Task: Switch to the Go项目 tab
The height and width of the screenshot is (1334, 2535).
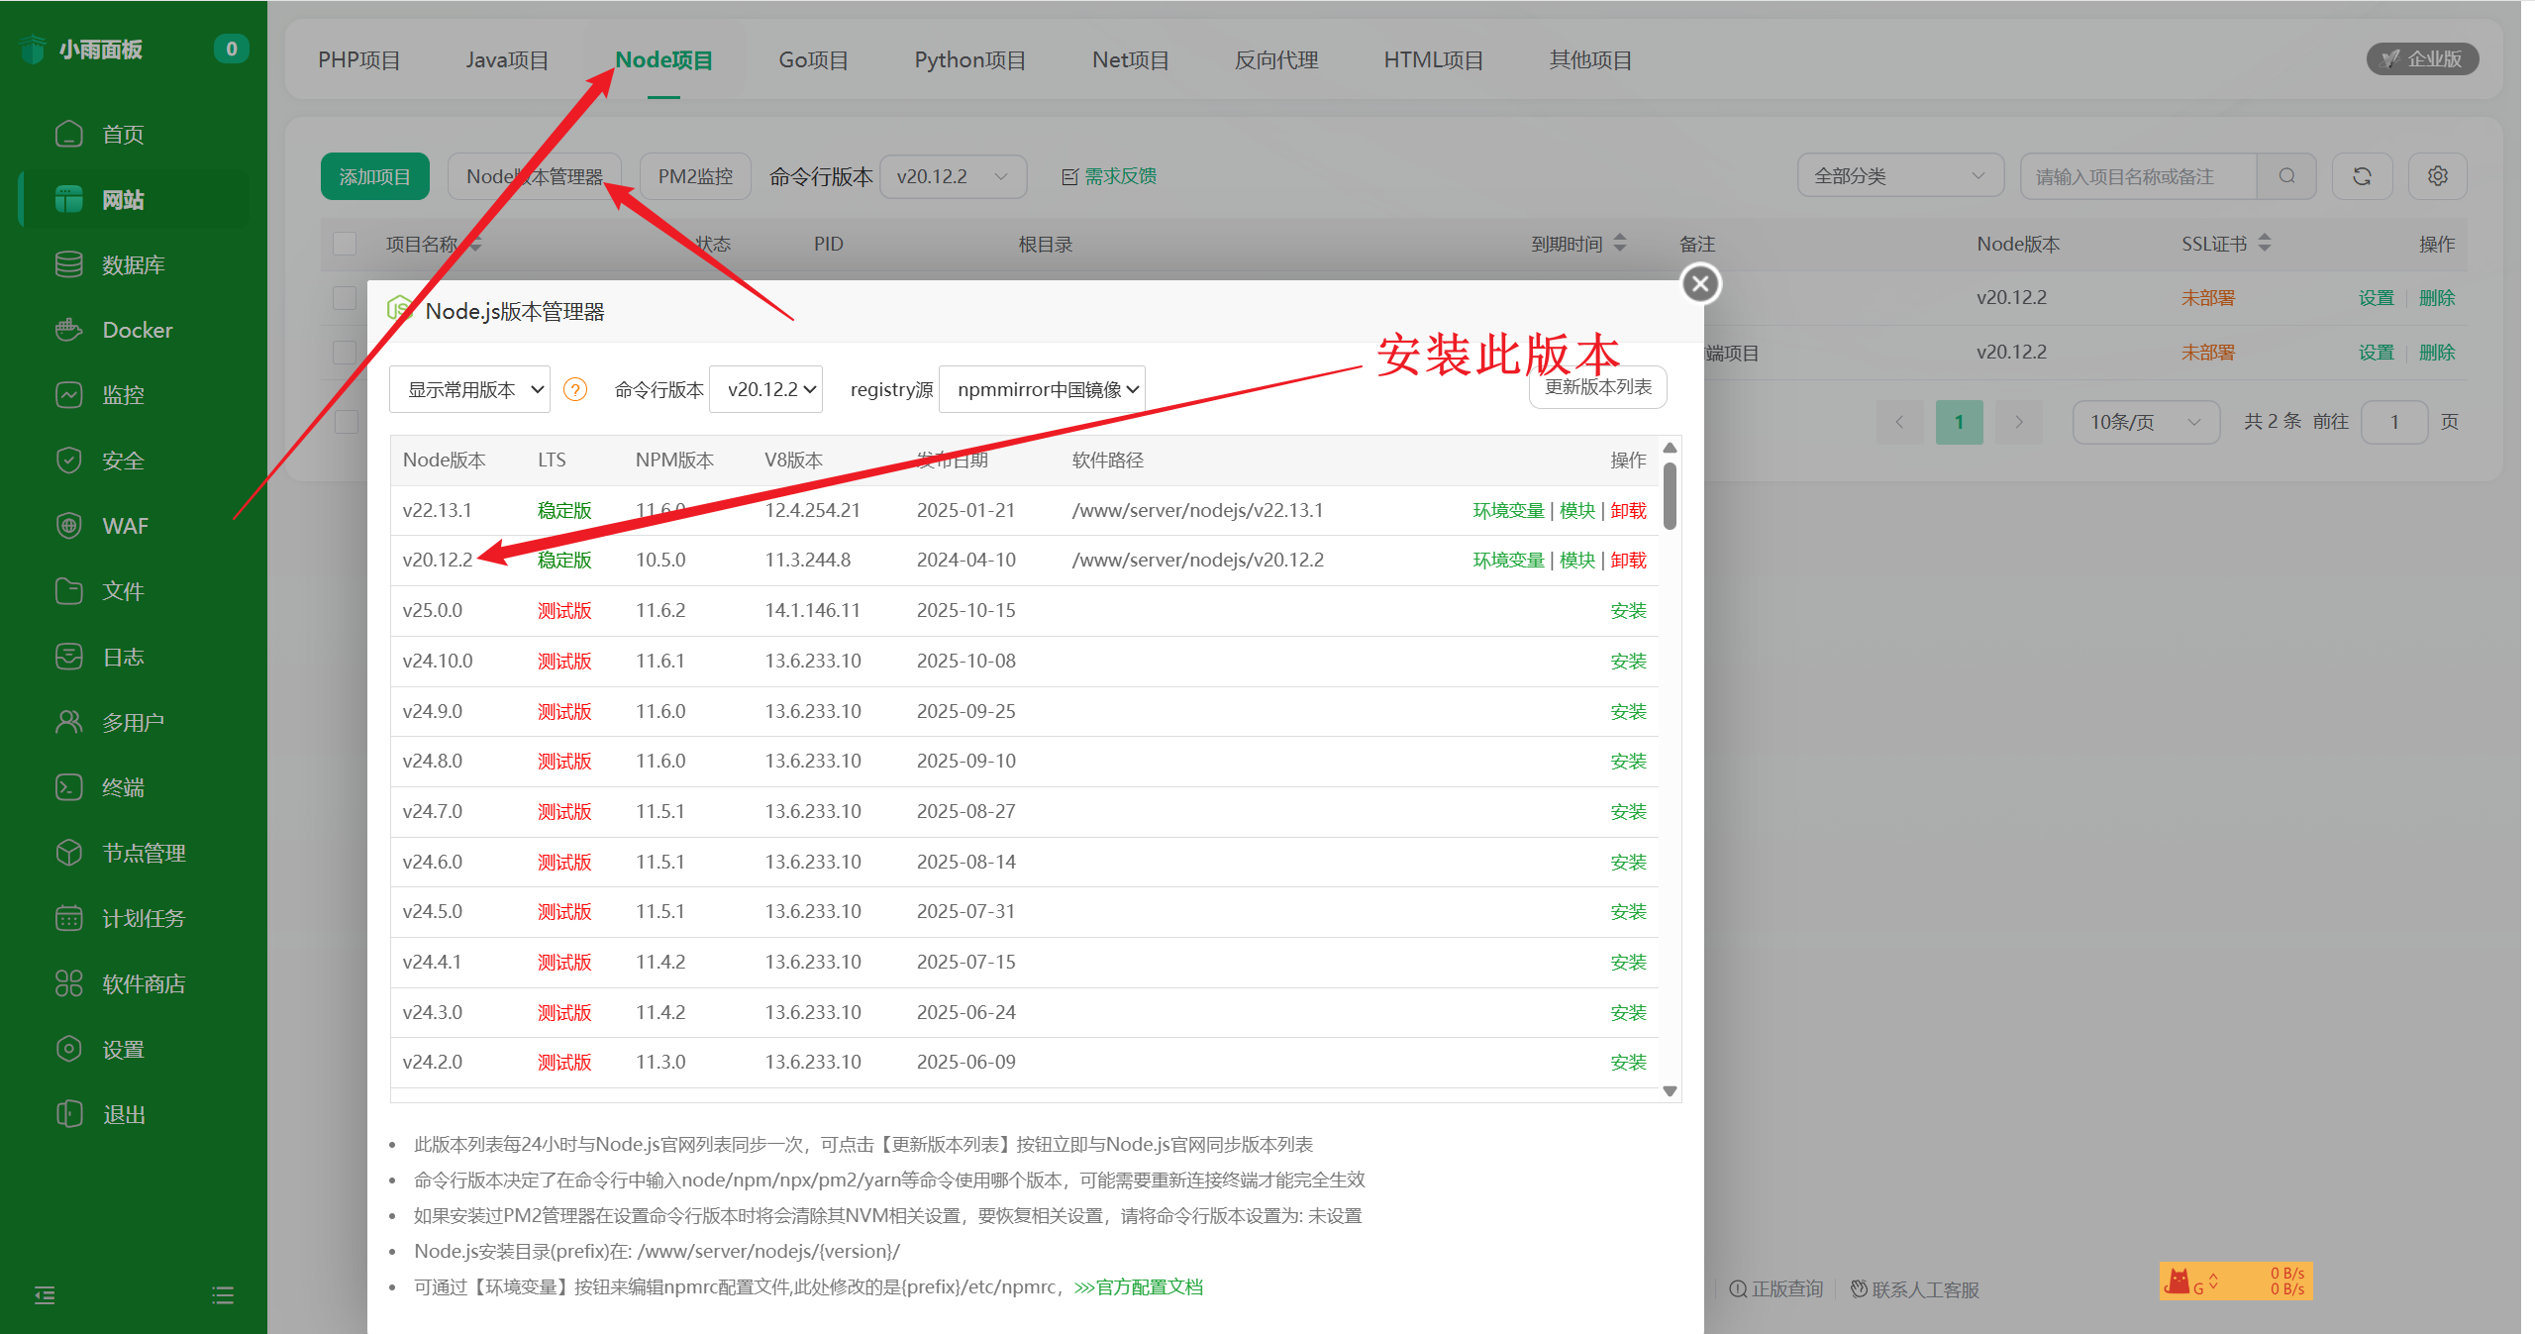Action: (x=813, y=60)
